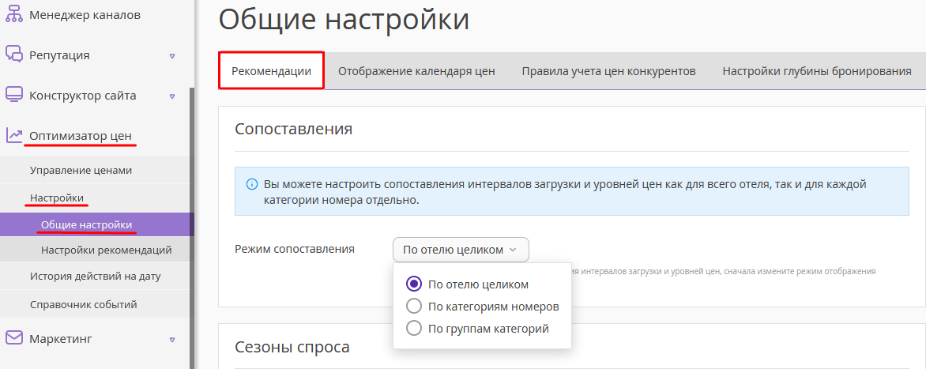
Task: Click the Маркетинг envelope icon
Action: click(x=14, y=338)
